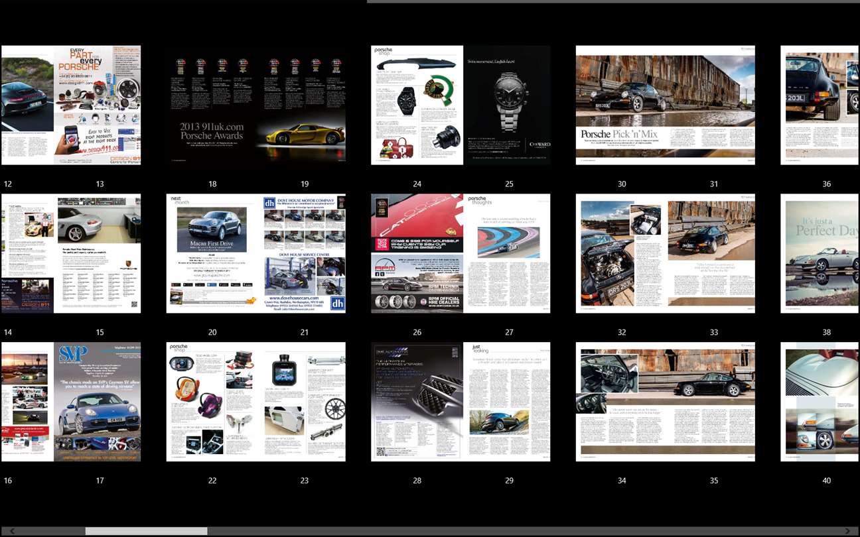The image size is (860, 537).
Task: Click page number label 35
Action: [714, 481]
